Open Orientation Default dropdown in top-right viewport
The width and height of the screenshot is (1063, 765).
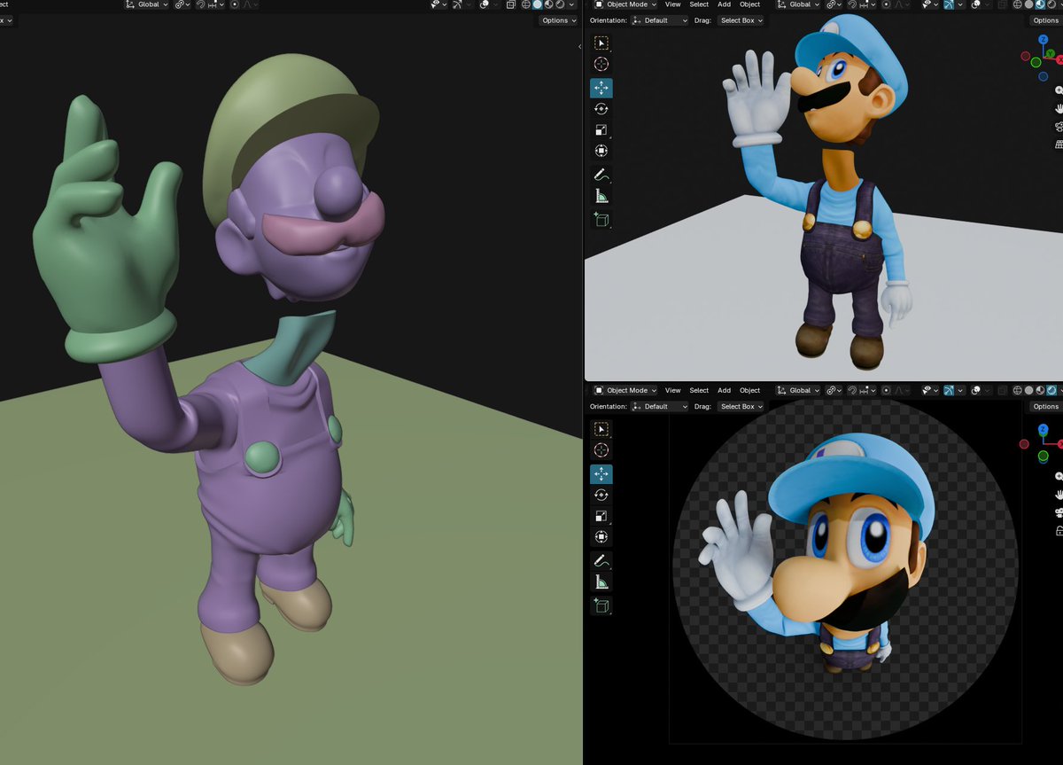coord(660,20)
